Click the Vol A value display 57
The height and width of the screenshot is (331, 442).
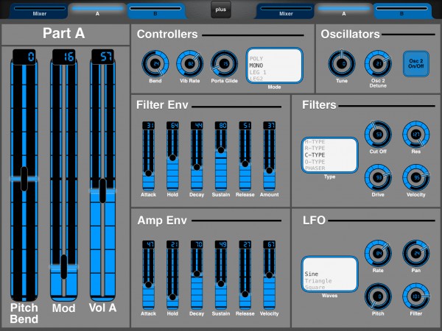tap(103, 57)
